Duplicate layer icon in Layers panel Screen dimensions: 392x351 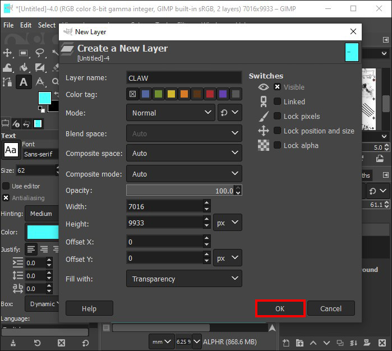click(340, 343)
